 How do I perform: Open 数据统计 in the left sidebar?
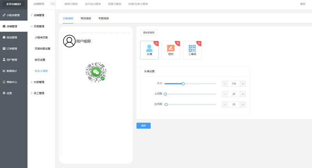tap(12, 71)
